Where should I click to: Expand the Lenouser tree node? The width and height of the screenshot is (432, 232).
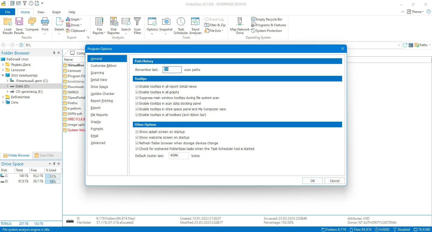click(3, 70)
